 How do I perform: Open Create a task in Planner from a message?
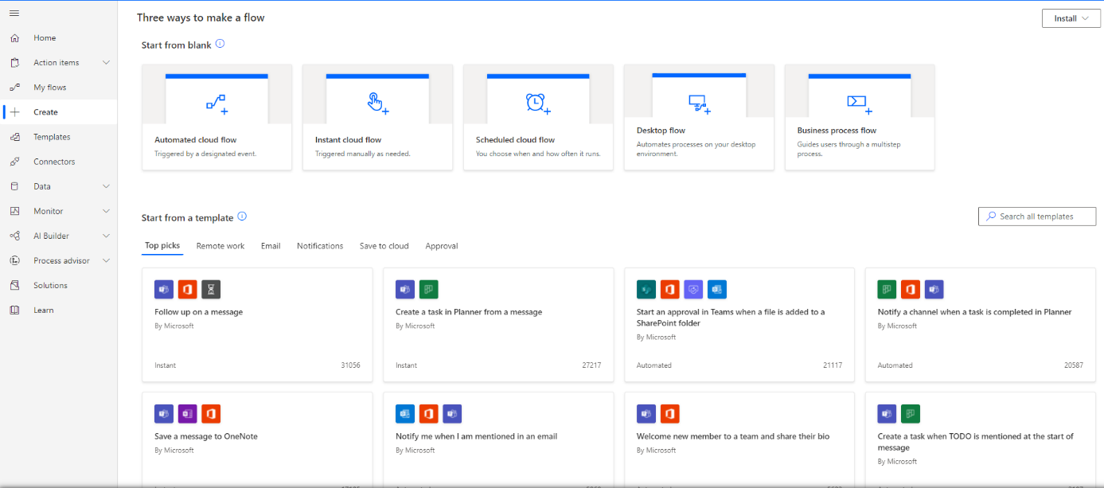point(498,325)
